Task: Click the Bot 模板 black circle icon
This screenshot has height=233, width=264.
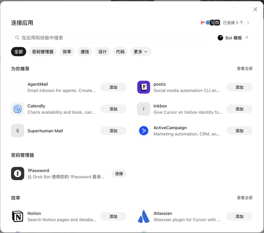Action: [220, 38]
